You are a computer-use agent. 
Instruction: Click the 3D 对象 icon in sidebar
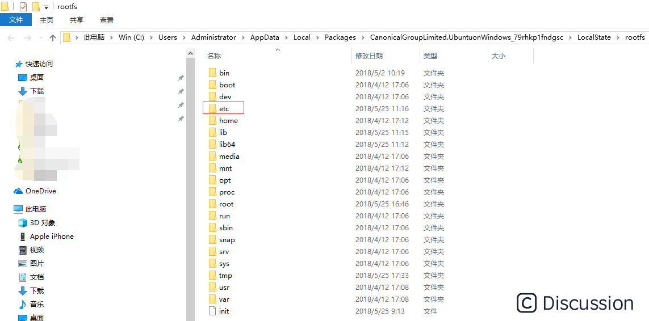coord(22,223)
